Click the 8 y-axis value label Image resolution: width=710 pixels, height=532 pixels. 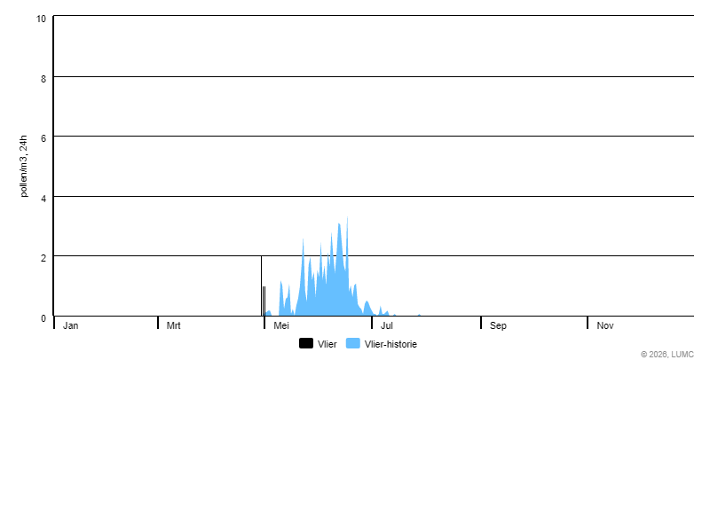(43, 79)
